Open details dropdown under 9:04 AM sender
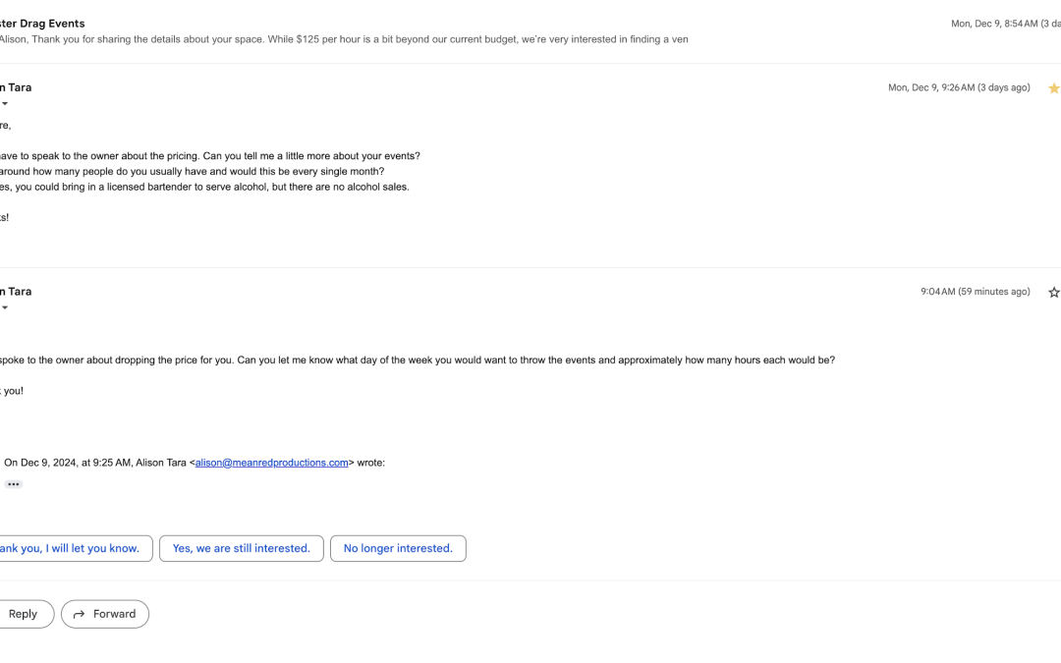 pos(5,308)
